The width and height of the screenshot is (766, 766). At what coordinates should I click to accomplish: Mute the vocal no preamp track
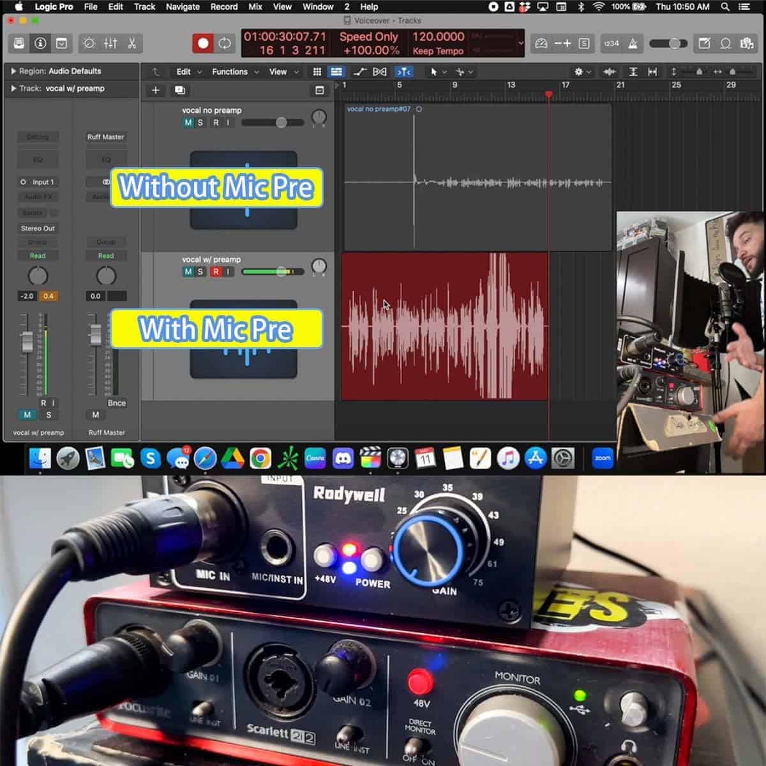point(188,122)
